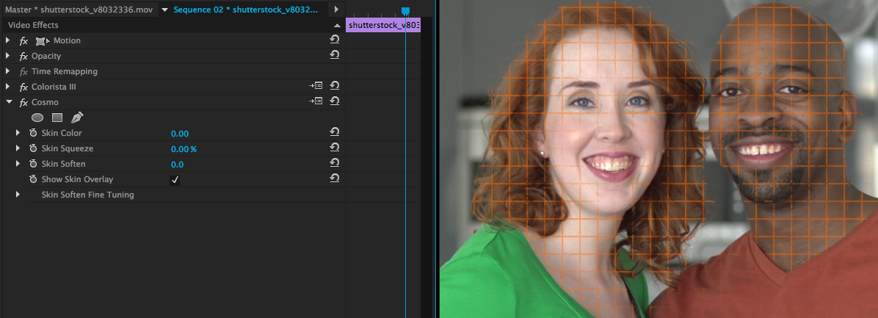Switch to Sequence 02 clip tab

245,10
